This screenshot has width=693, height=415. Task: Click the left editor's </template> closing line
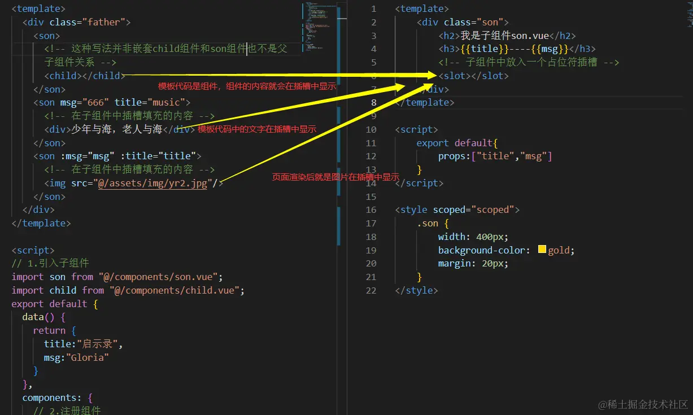[x=41, y=223]
